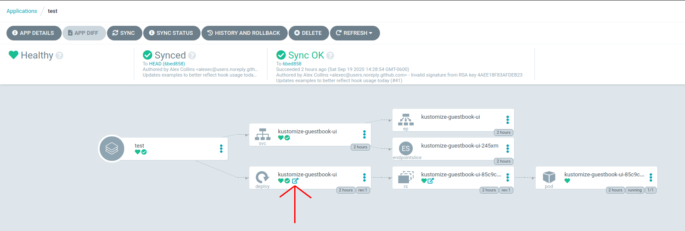The image size is (685, 231).
Task: Open three-dot menu on pod node
Action: click(x=651, y=177)
